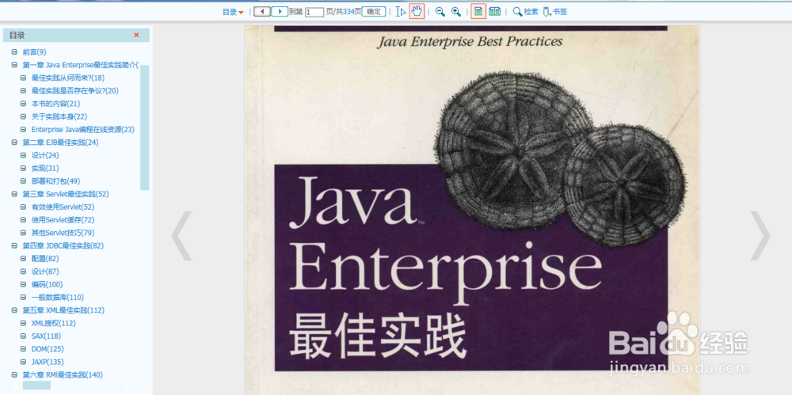The height and width of the screenshot is (395, 792).
Task: Click the zoom in magnifier icon
Action: click(455, 12)
